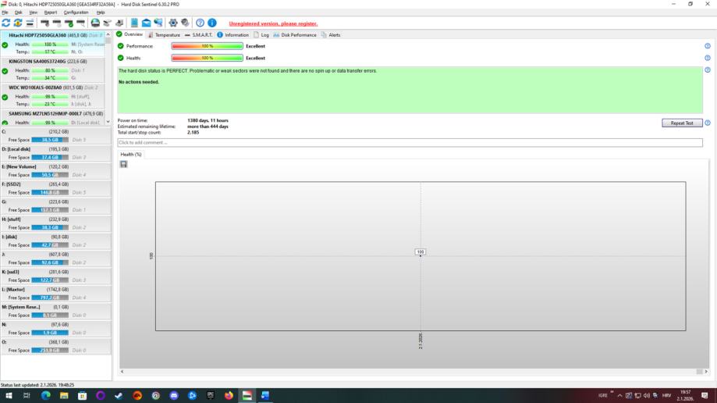Select the KINGSTON SA400S37240G disk
Image resolution: width=717 pixels, height=403 pixels.
coord(52,70)
